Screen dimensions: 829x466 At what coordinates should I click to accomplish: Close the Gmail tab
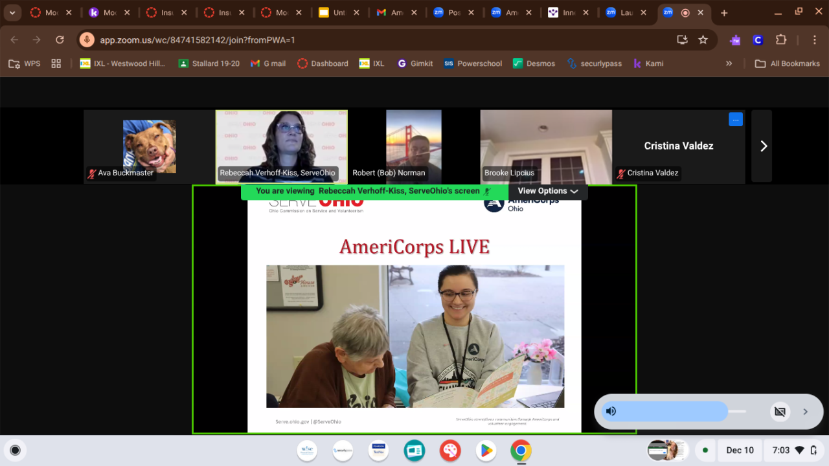click(413, 13)
